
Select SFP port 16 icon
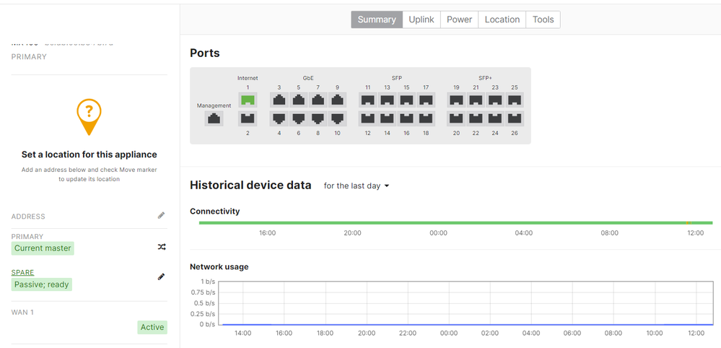pyautogui.click(x=406, y=118)
